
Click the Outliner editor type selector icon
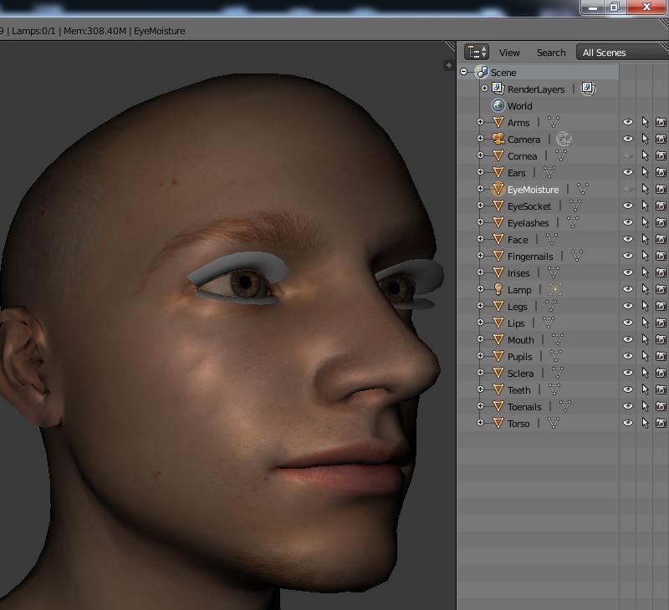point(477,52)
